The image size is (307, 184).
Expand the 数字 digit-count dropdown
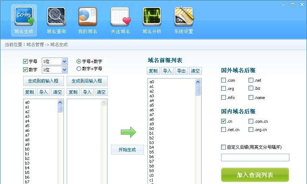65,70
